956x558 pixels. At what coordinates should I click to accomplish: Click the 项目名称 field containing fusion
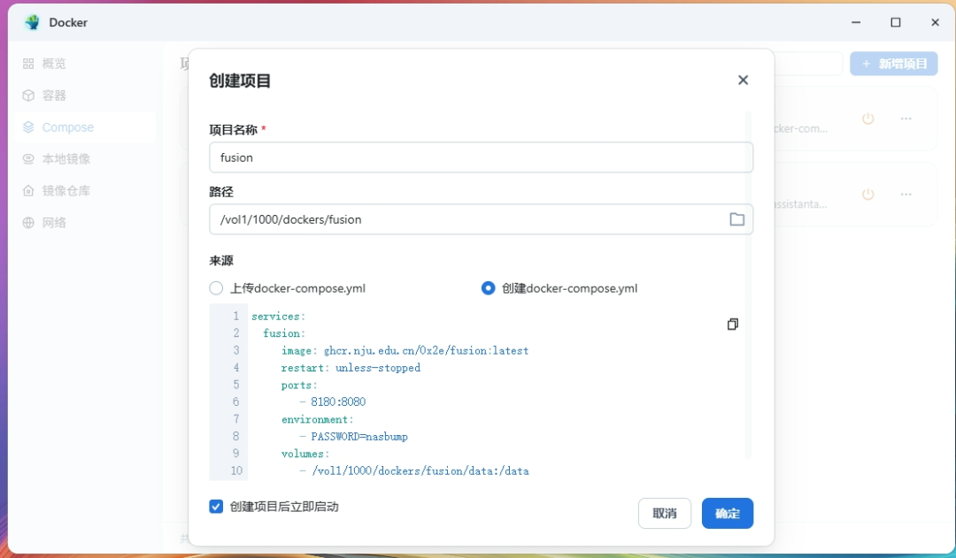pos(481,157)
